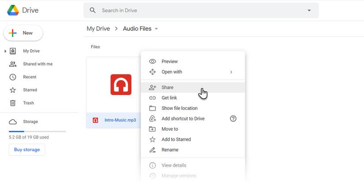Open My Drive in the sidebar
This screenshot has width=364, height=182.
[x=31, y=51]
